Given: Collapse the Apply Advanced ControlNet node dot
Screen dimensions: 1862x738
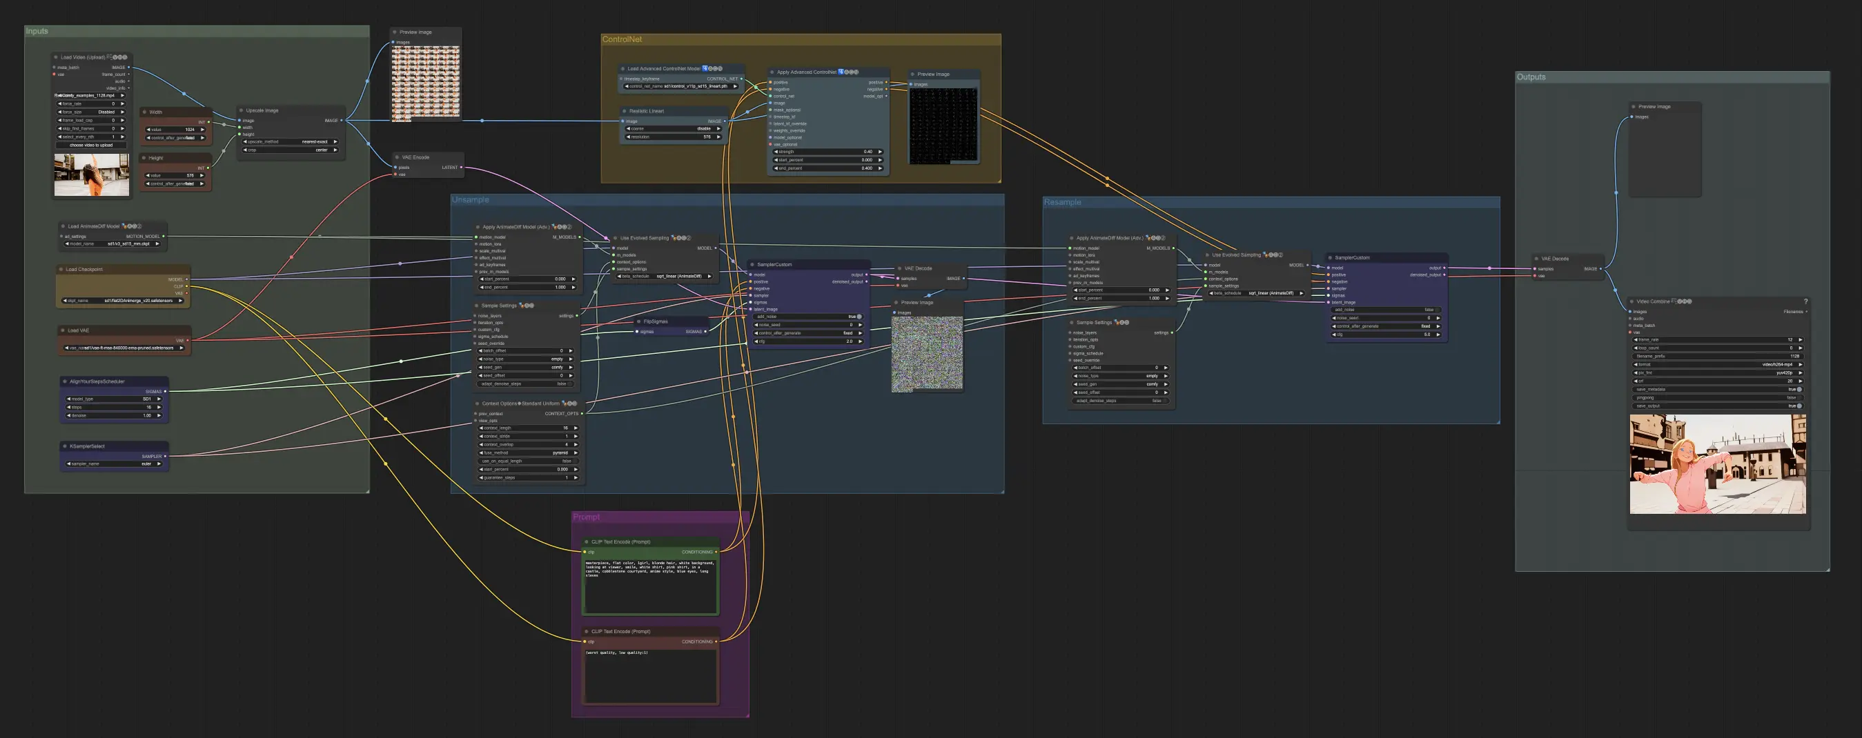Looking at the screenshot, I should (x=772, y=72).
